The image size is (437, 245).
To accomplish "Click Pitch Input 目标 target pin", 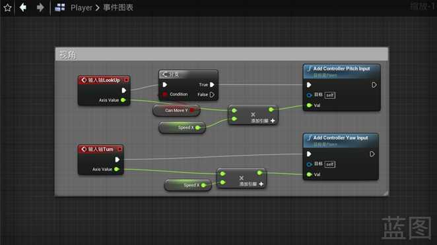I will point(309,95).
